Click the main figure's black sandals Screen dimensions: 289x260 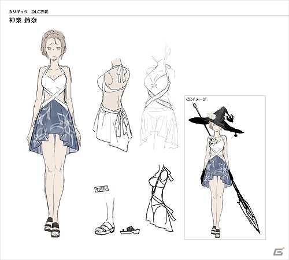coord(52,227)
